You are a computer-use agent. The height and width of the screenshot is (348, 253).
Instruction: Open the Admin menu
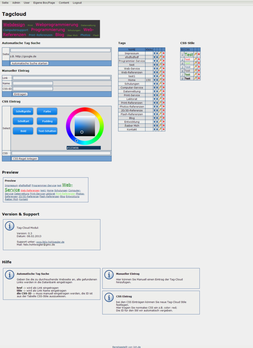coord(16,3)
